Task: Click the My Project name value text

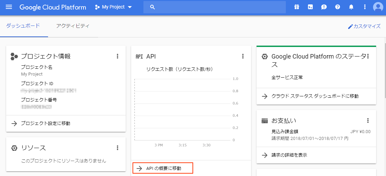Action: [x=32, y=74]
